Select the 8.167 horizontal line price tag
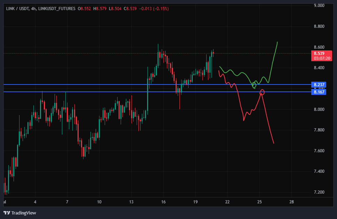 point(319,92)
